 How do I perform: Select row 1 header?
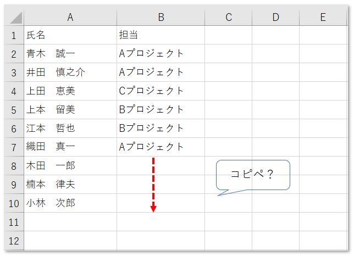tap(14, 35)
